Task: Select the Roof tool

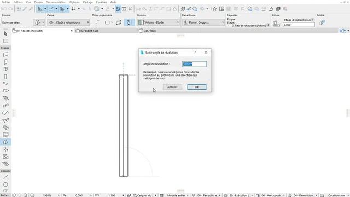Action: coord(5,113)
